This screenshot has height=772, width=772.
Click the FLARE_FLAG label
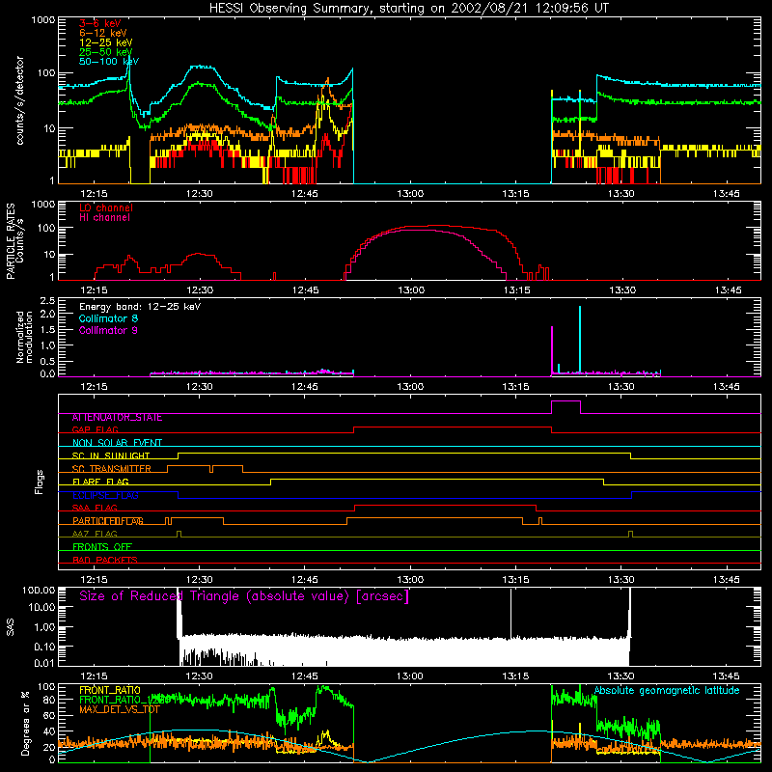(x=100, y=482)
